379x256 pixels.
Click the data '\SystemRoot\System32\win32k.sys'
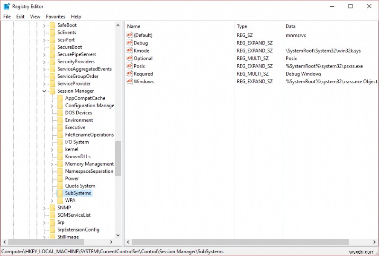click(323, 51)
